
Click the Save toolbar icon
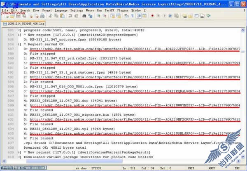point(19,16)
